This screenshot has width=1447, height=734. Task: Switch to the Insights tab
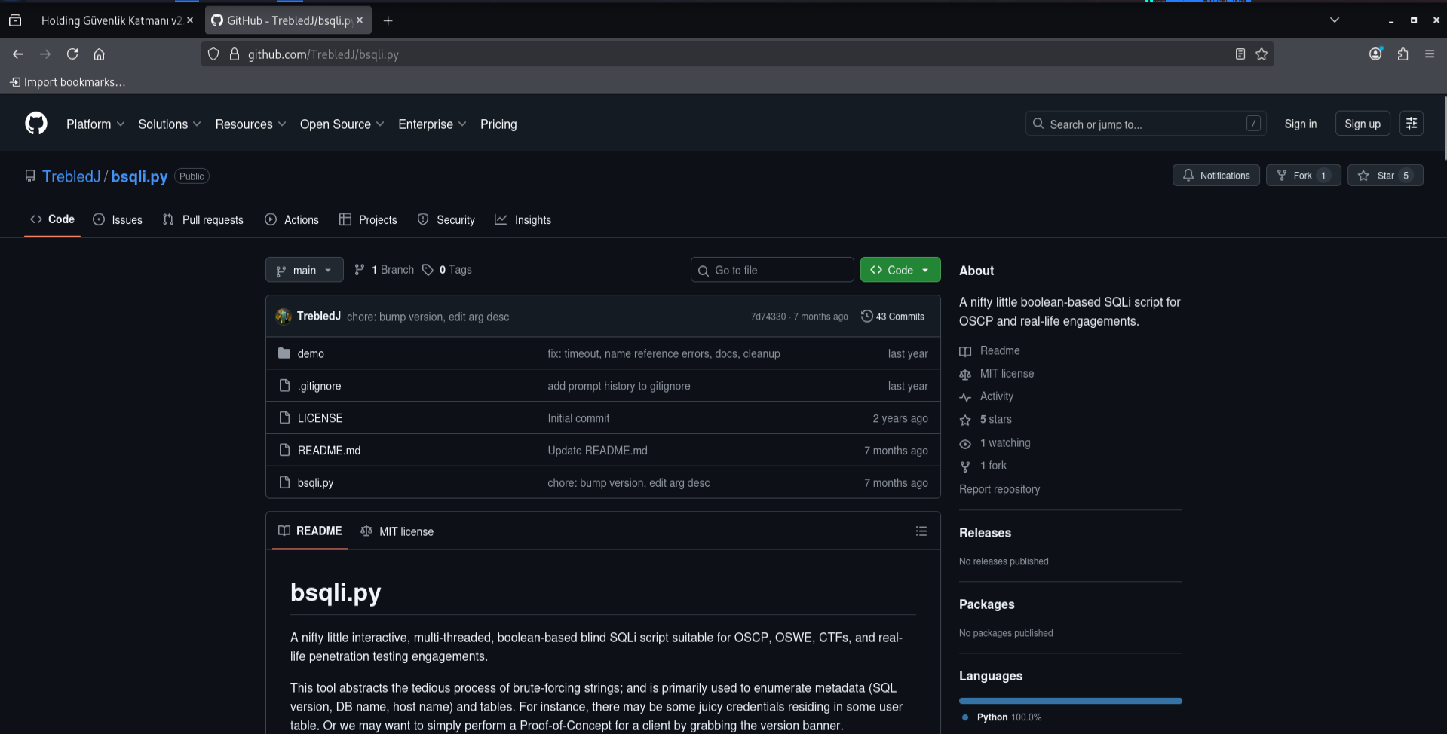pos(523,220)
